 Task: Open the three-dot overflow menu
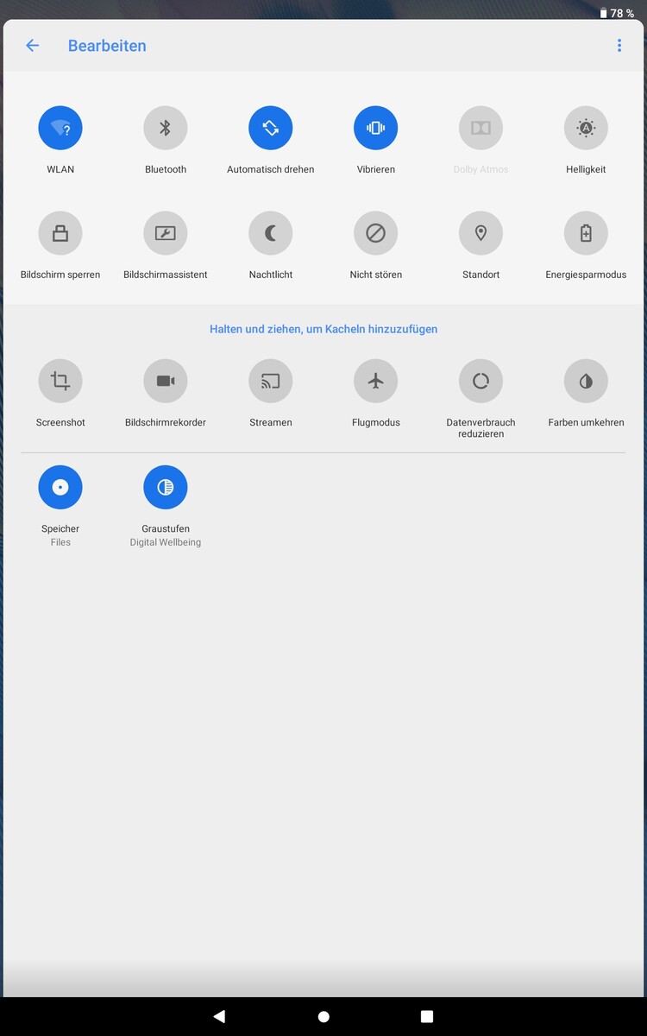[x=619, y=46]
